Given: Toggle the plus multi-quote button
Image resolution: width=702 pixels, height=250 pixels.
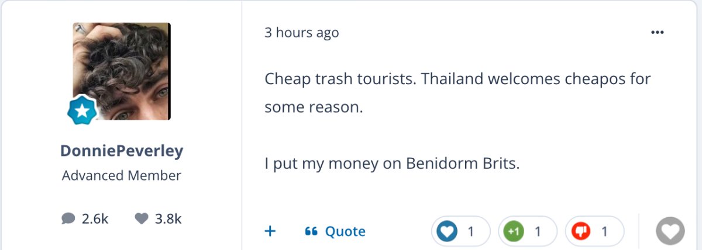Looking at the screenshot, I should 270,231.
